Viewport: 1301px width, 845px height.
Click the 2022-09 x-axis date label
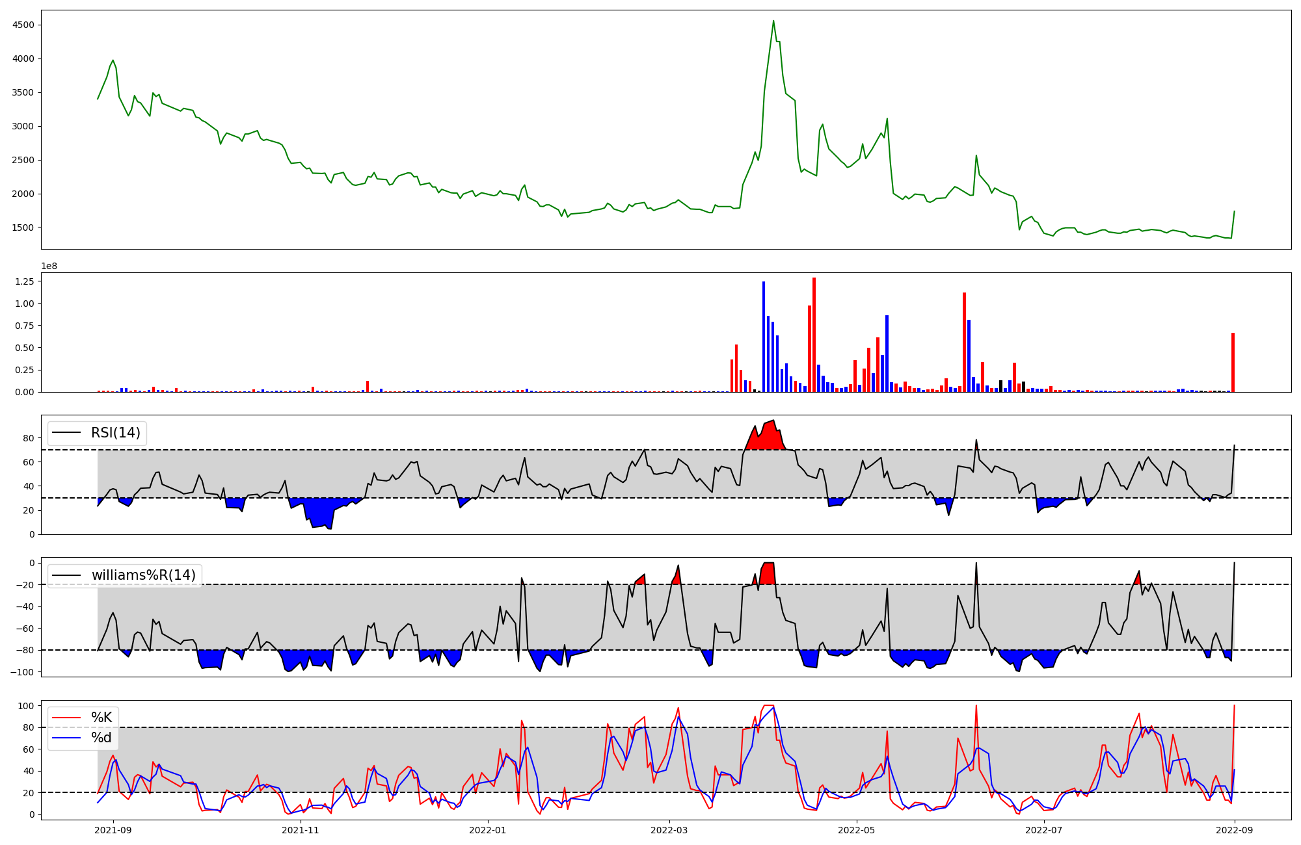[1234, 830]
